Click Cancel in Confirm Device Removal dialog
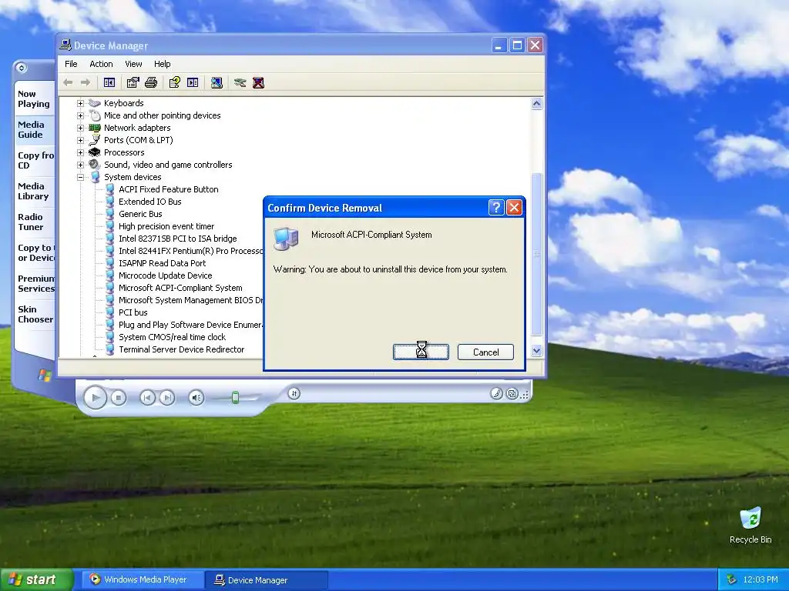This screenshot has height=591, width=789. pos(485,352)
